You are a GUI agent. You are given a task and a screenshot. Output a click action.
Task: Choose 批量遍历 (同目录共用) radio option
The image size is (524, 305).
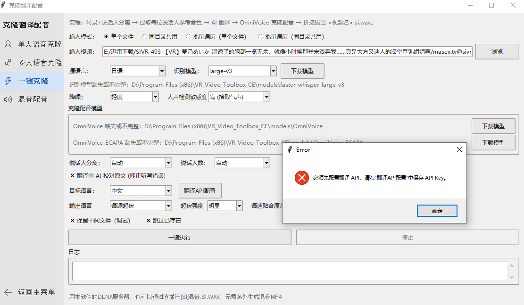click(x=260, y=37)
